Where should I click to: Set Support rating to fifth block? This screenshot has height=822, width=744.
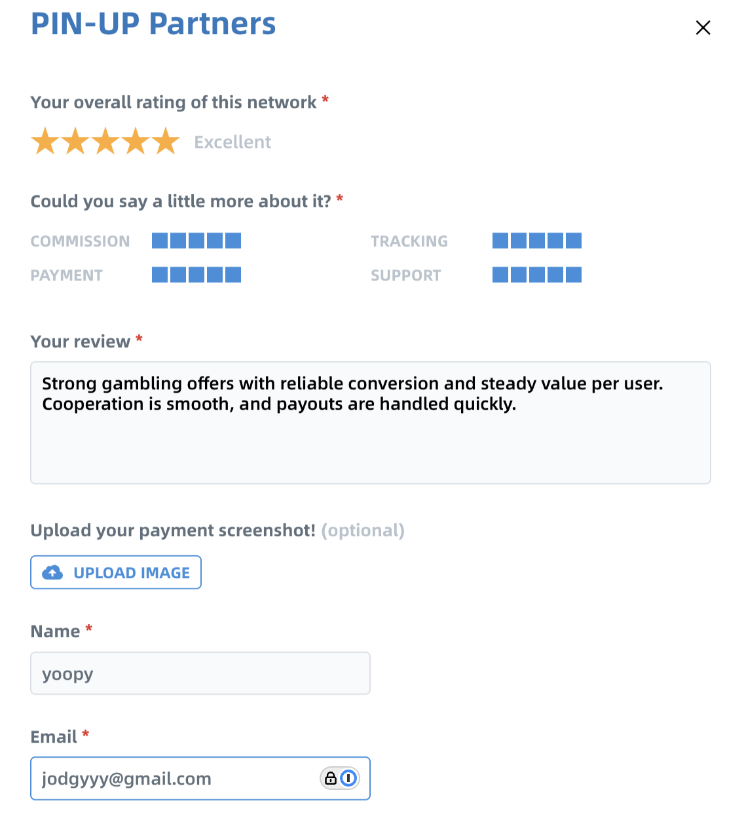point(574,275)
